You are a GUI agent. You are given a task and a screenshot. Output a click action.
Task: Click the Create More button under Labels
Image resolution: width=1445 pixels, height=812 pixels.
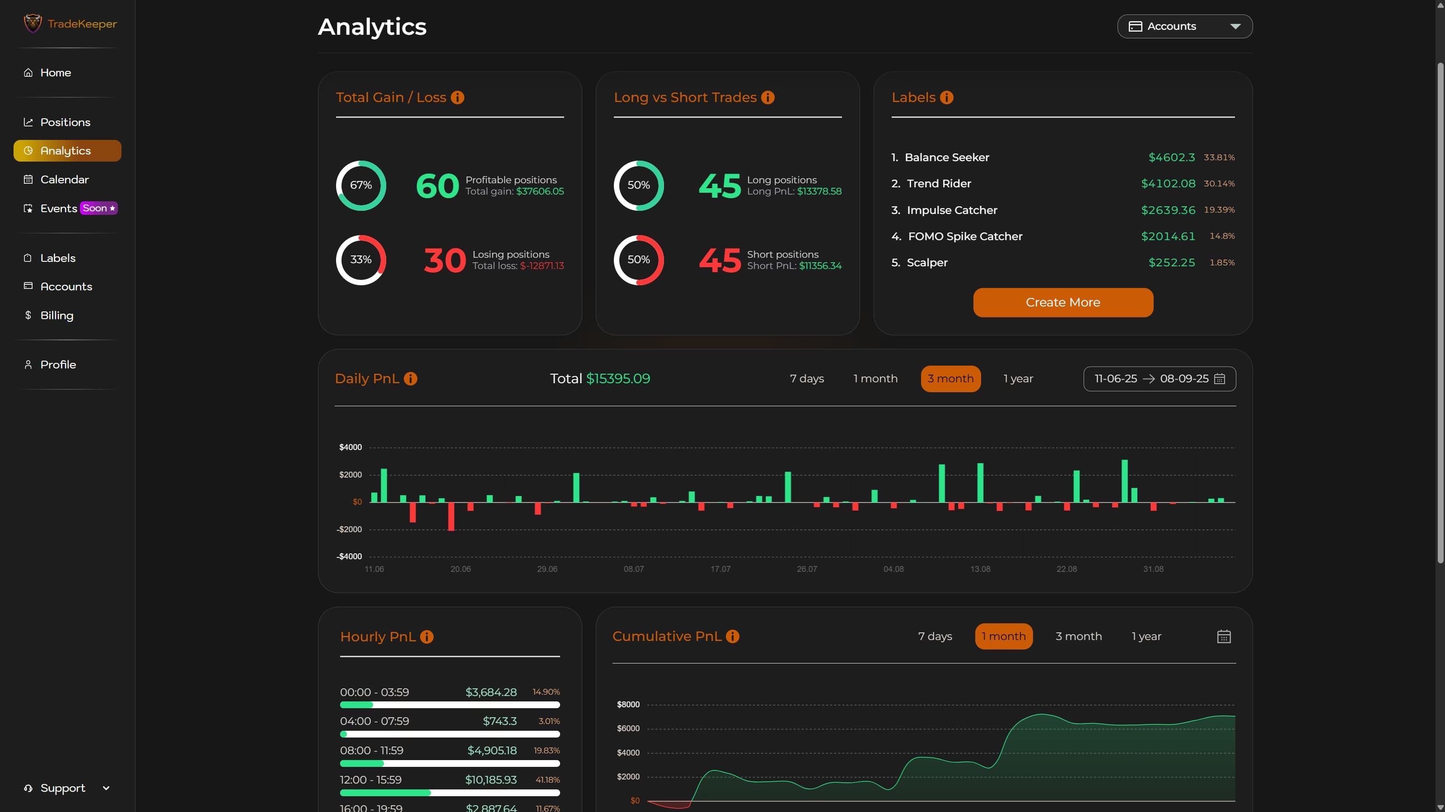click(1062, 302)
